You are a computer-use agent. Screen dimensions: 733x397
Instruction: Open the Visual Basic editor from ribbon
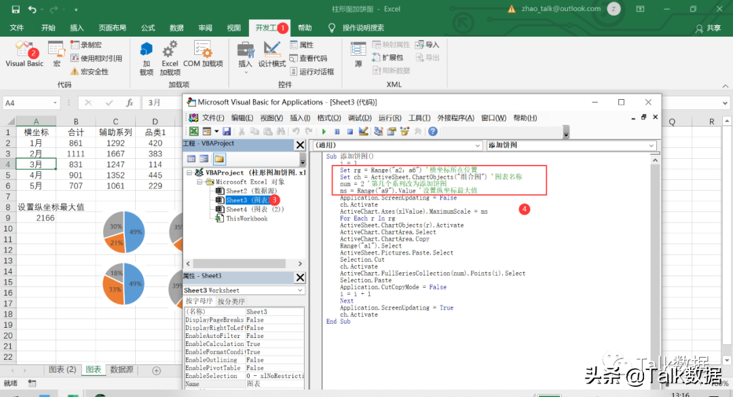pyautogui.click(x=24, y=54)
